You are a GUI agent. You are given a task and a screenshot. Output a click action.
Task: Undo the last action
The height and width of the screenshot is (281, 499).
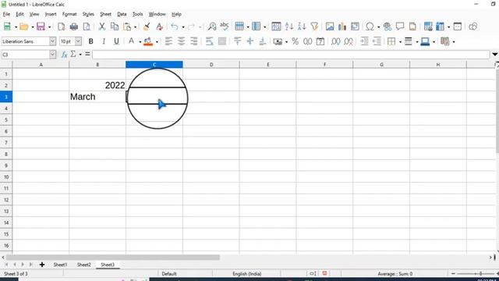tap(175, 27)
